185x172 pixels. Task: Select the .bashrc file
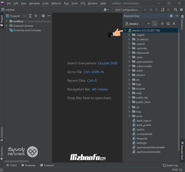click(x=139, y=130)
